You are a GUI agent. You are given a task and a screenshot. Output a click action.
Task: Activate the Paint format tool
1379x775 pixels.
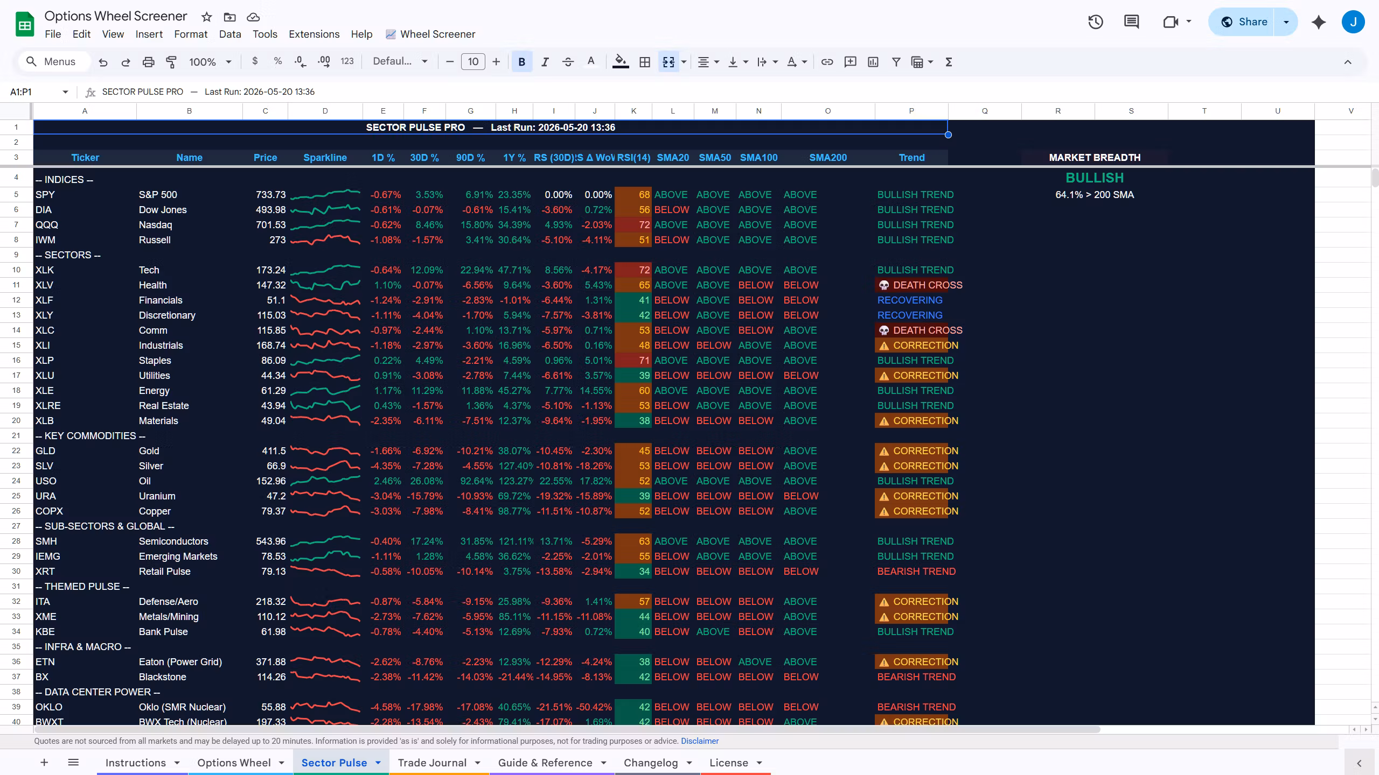pyautogui.click(x=171, y=62)
